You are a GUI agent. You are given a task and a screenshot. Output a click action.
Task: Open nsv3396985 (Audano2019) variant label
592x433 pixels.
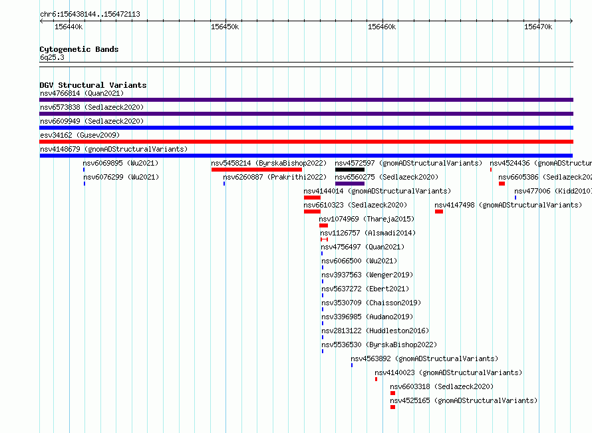(x=367, y=317)
